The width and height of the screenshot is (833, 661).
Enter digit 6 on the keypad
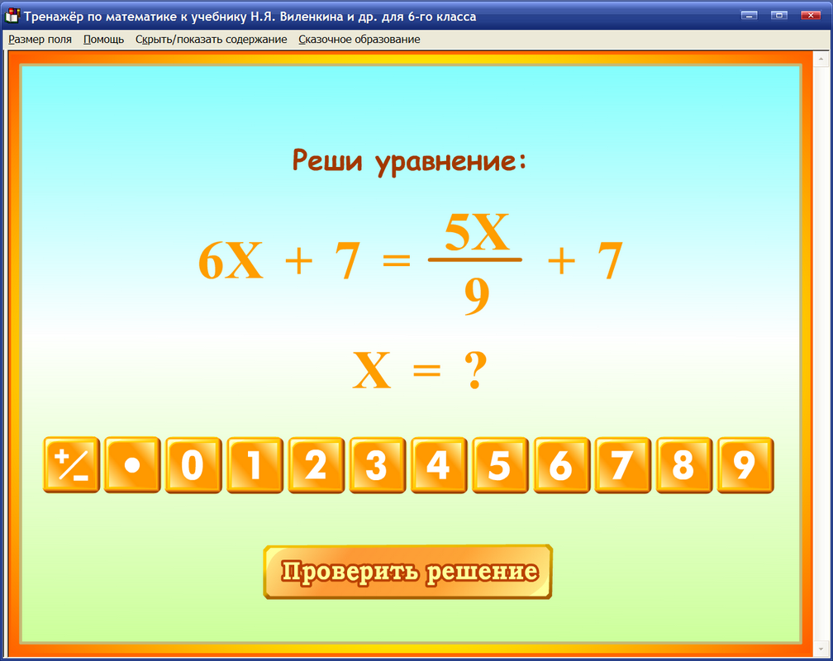[x=560, y=465]
